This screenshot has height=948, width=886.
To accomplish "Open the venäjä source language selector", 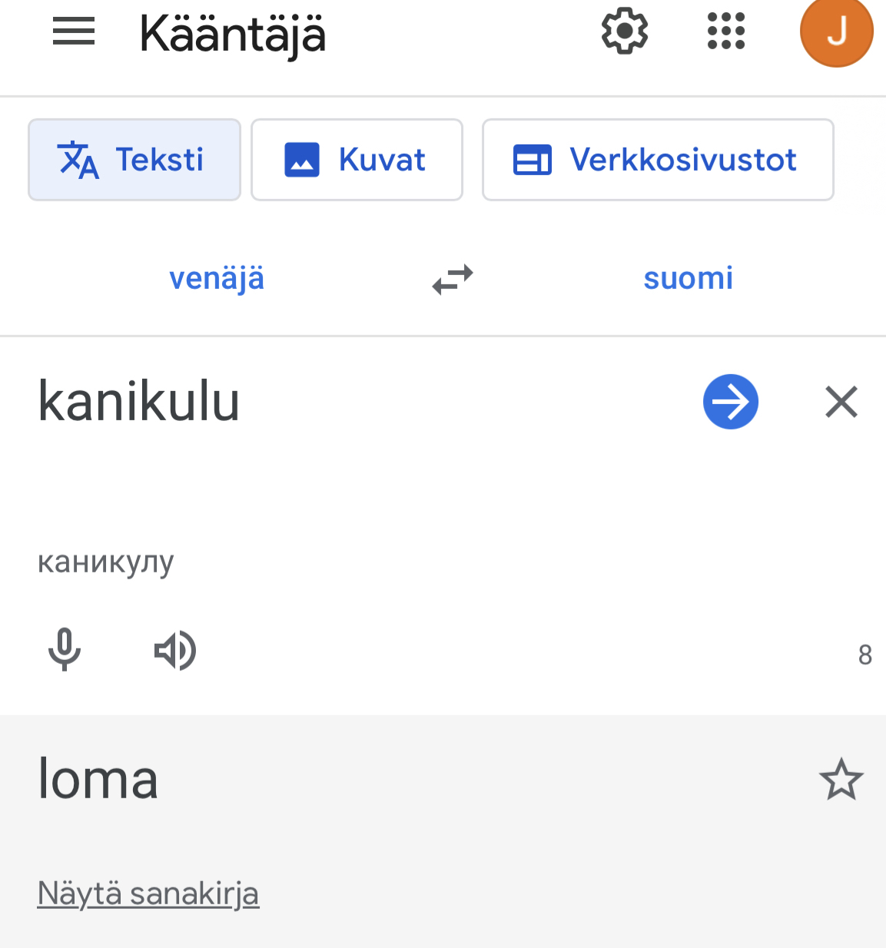I will (x=217, y=278).
